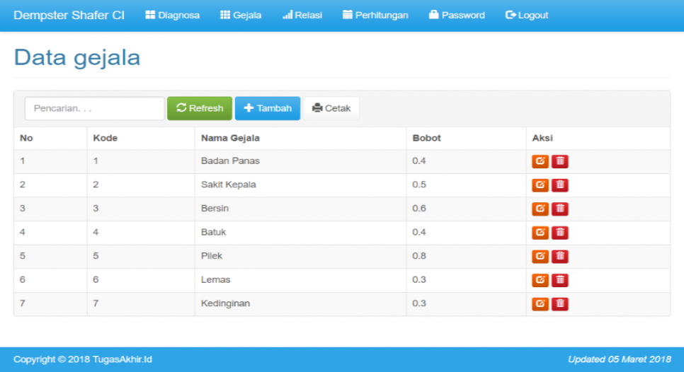Open the Perhitungan page
The width and height of the screenshot is (684, 372).
tap(375, 16)
